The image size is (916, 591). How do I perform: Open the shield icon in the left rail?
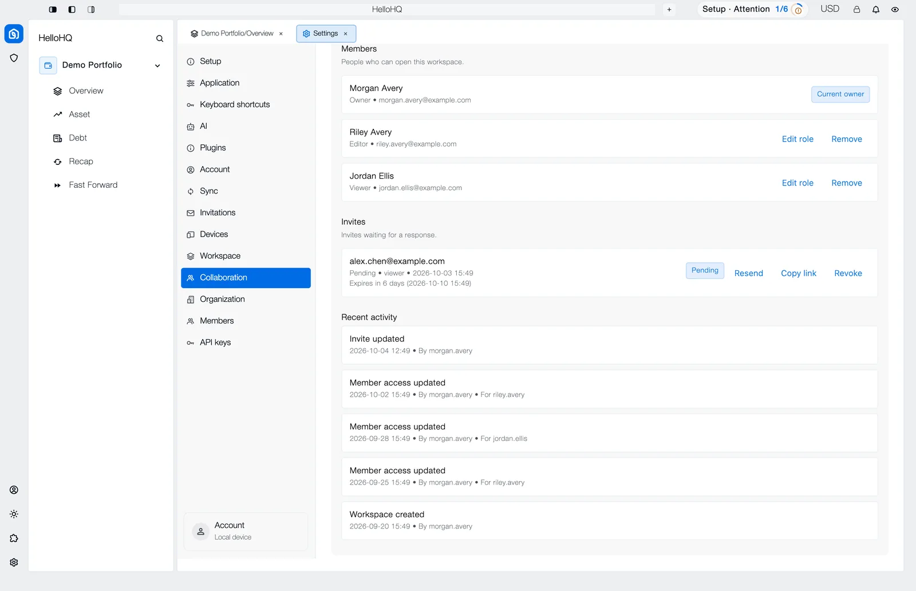pyautogui.click(x=14, y=58)
